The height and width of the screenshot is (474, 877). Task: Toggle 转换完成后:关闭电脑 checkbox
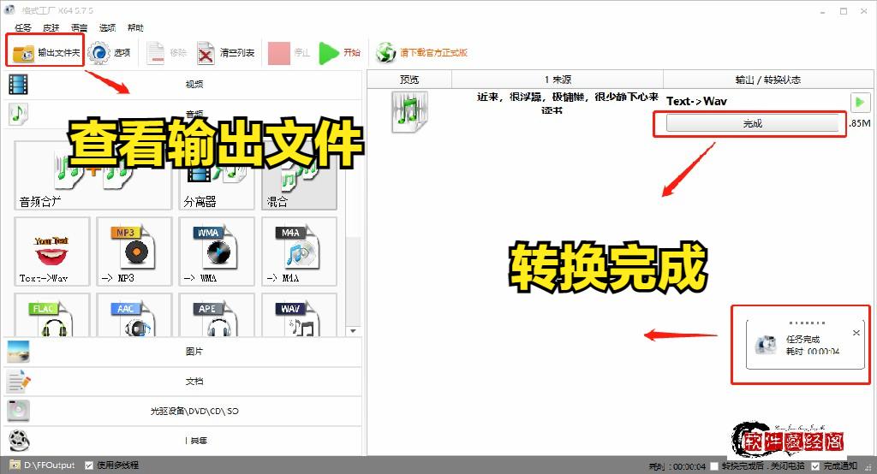coord(713,465)
